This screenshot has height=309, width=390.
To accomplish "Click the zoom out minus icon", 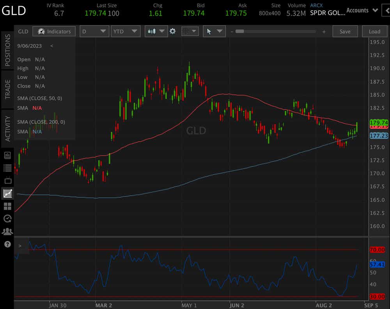I will 232,32.
